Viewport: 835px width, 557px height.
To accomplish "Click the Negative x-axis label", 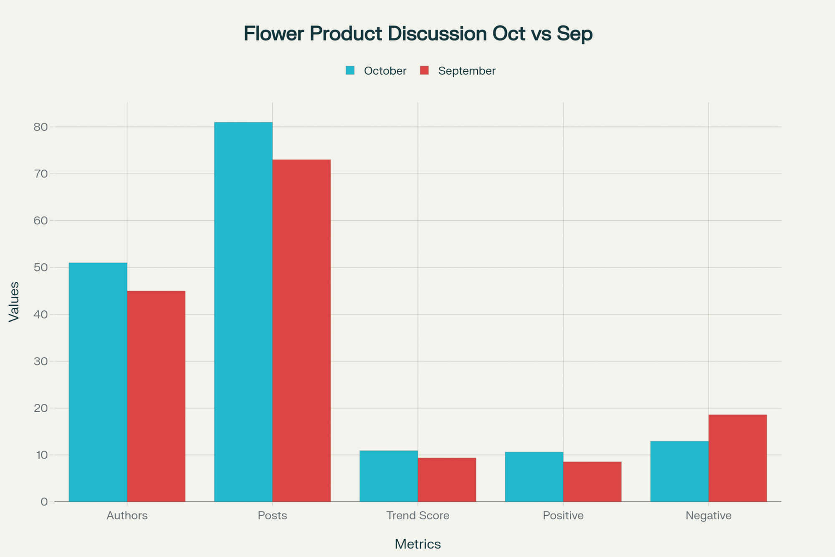I will [x=708, y=516].
